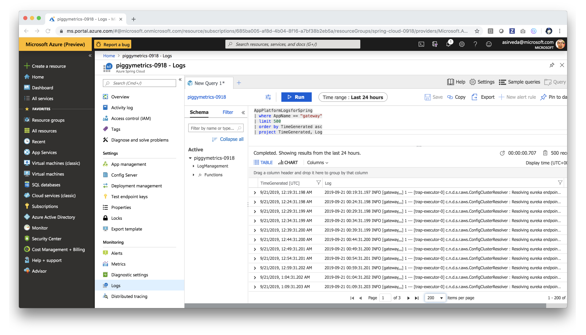The width and height of the screenshot is (586, 335).
Task: Change the Time range Last 24 hours
Action: tap(353, 97)
